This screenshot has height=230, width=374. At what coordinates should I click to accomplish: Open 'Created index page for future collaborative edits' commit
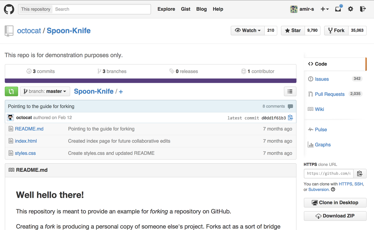tap(119, 141)
